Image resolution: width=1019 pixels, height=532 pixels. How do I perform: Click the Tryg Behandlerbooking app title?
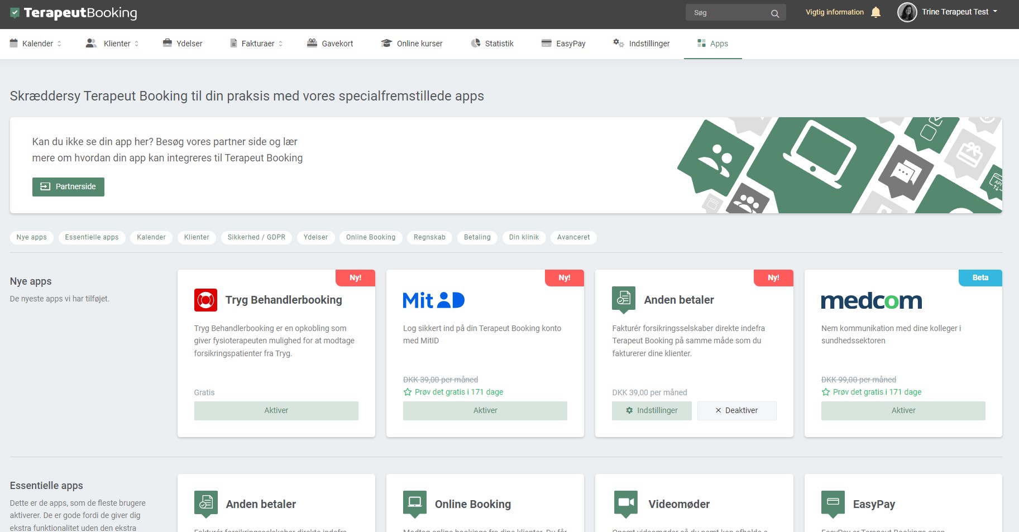284,300
